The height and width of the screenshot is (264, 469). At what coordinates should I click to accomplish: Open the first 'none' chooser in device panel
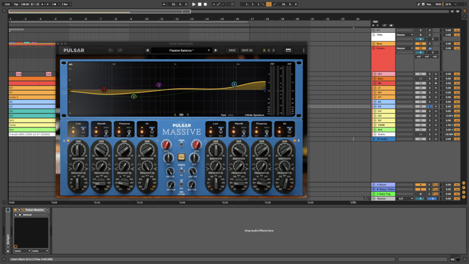pos(22,251)
